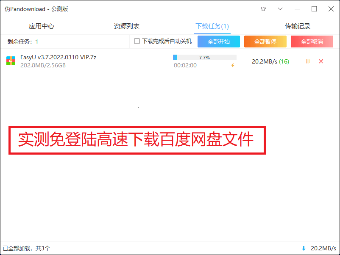
Task: Enable auto shutdown after download checkbox
Action: pyautogui.click(x=137, y=41)
